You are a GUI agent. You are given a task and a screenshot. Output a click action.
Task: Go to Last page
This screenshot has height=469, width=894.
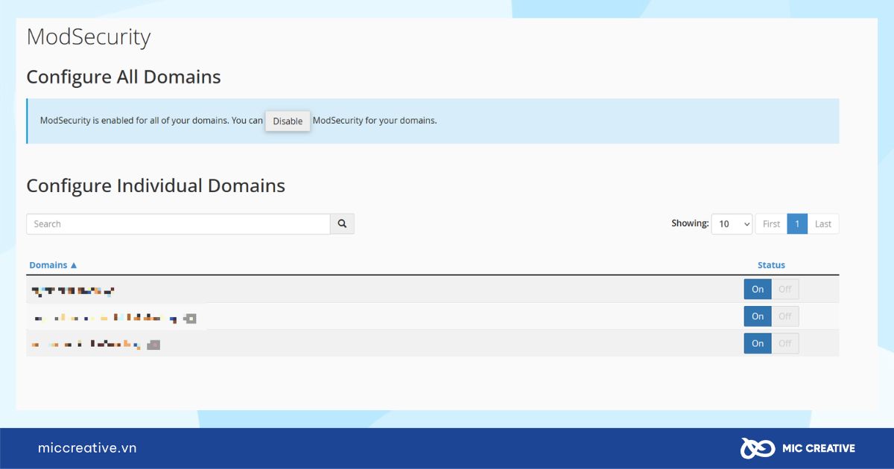click(823, 224)
